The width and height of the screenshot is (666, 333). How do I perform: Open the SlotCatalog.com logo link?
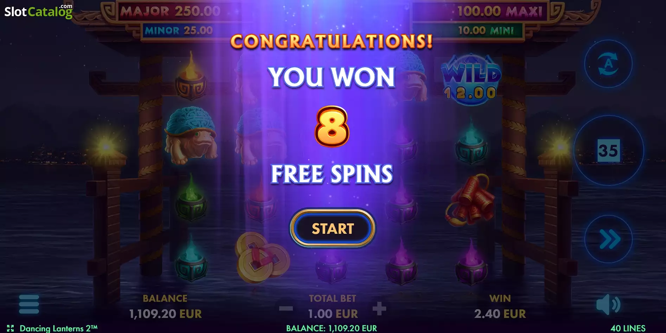[x=38, y=11]
